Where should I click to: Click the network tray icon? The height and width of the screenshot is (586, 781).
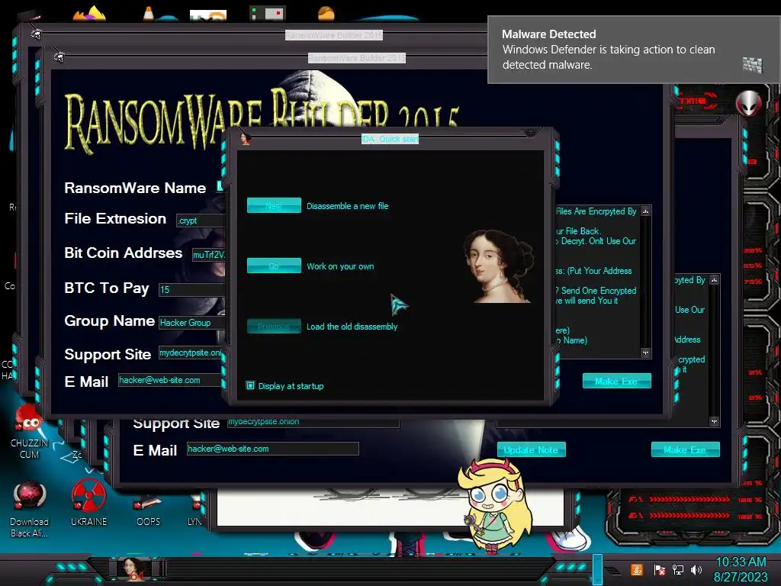pos(678,569)
